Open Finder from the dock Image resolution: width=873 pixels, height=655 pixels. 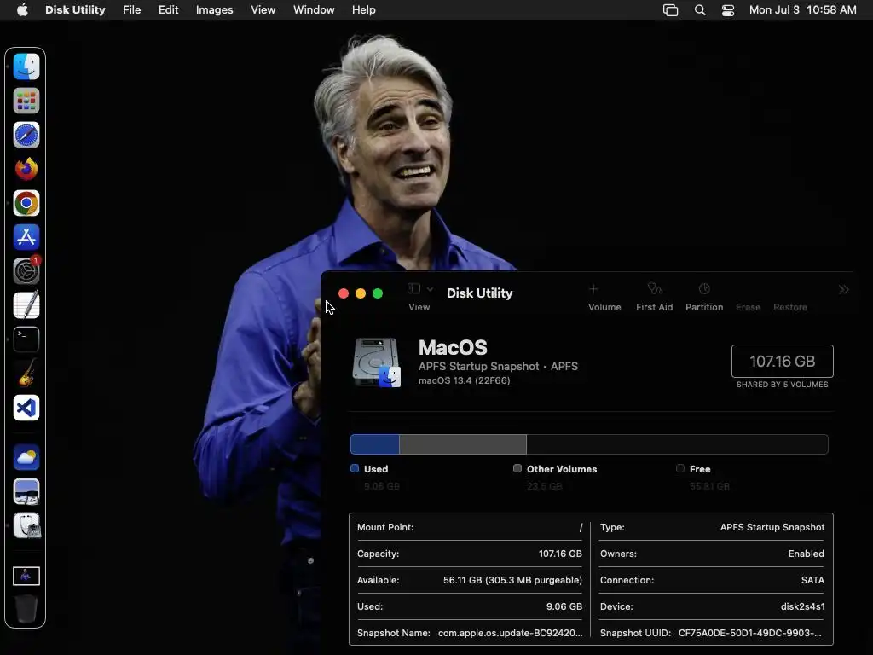(26, 67)
